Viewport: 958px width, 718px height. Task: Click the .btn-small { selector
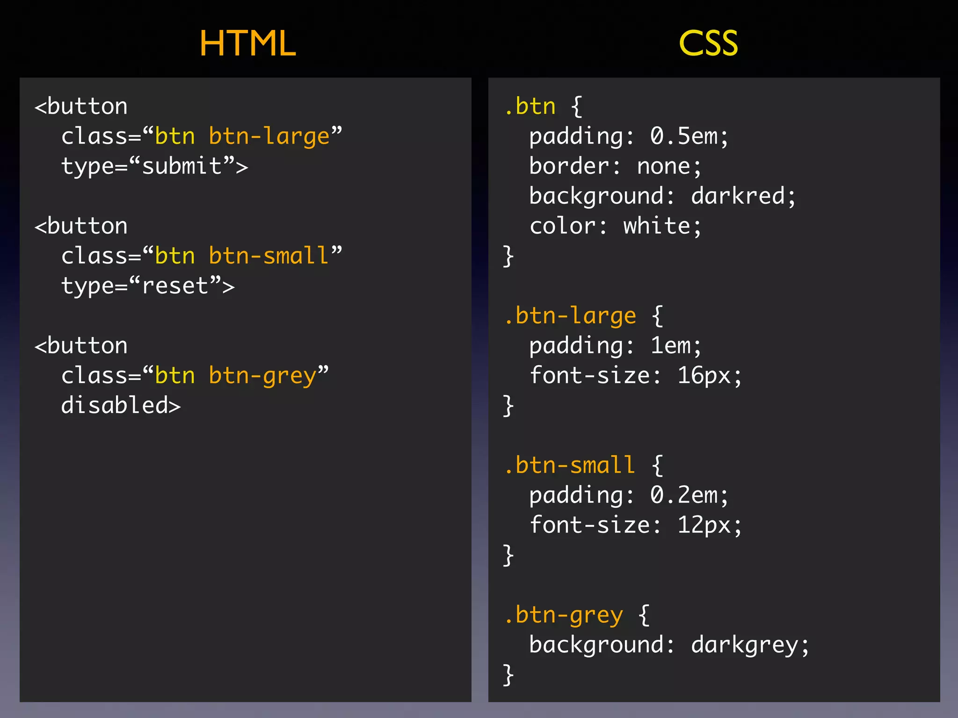584,465
